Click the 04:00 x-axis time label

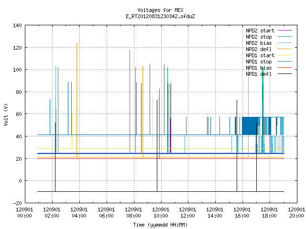point(79,216)
